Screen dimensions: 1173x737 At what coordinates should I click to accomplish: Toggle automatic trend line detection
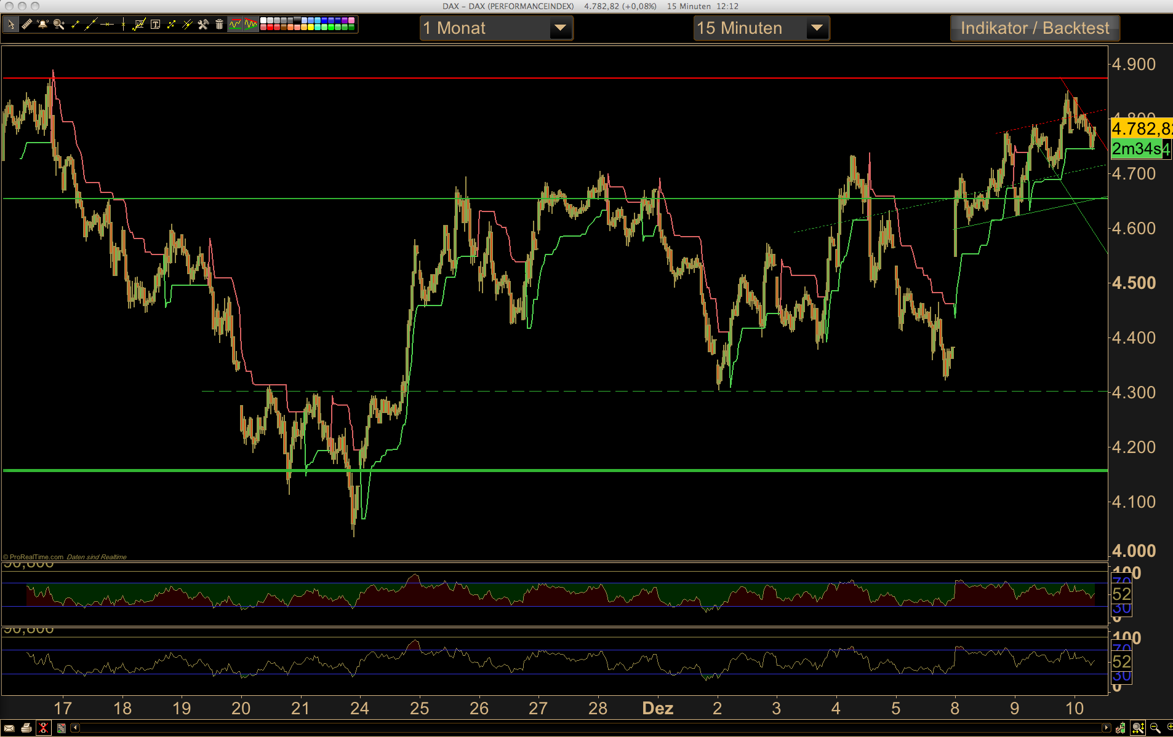251,25
